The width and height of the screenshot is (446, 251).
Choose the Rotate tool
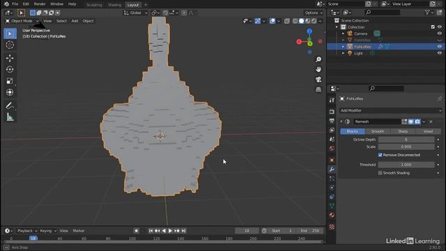tap(10, 70)
